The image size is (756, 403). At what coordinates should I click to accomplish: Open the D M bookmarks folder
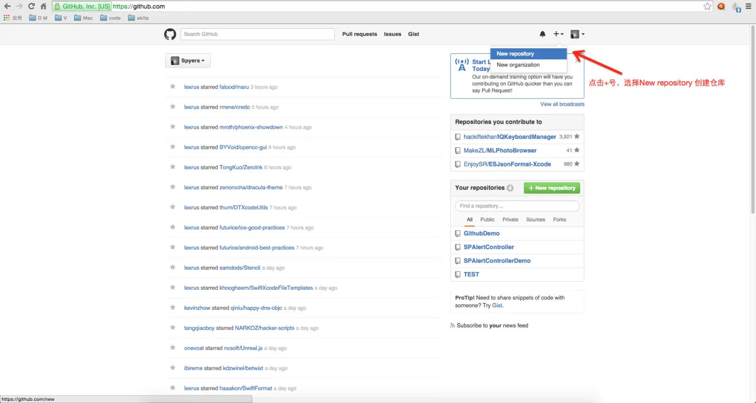click(38, 18)
